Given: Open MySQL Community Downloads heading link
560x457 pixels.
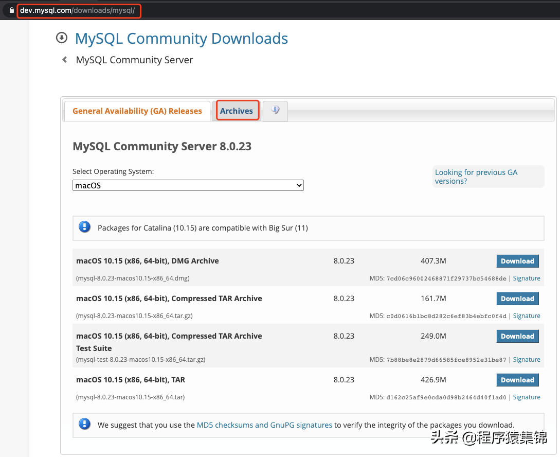Looking at the screenshot, I should [182, 39].
